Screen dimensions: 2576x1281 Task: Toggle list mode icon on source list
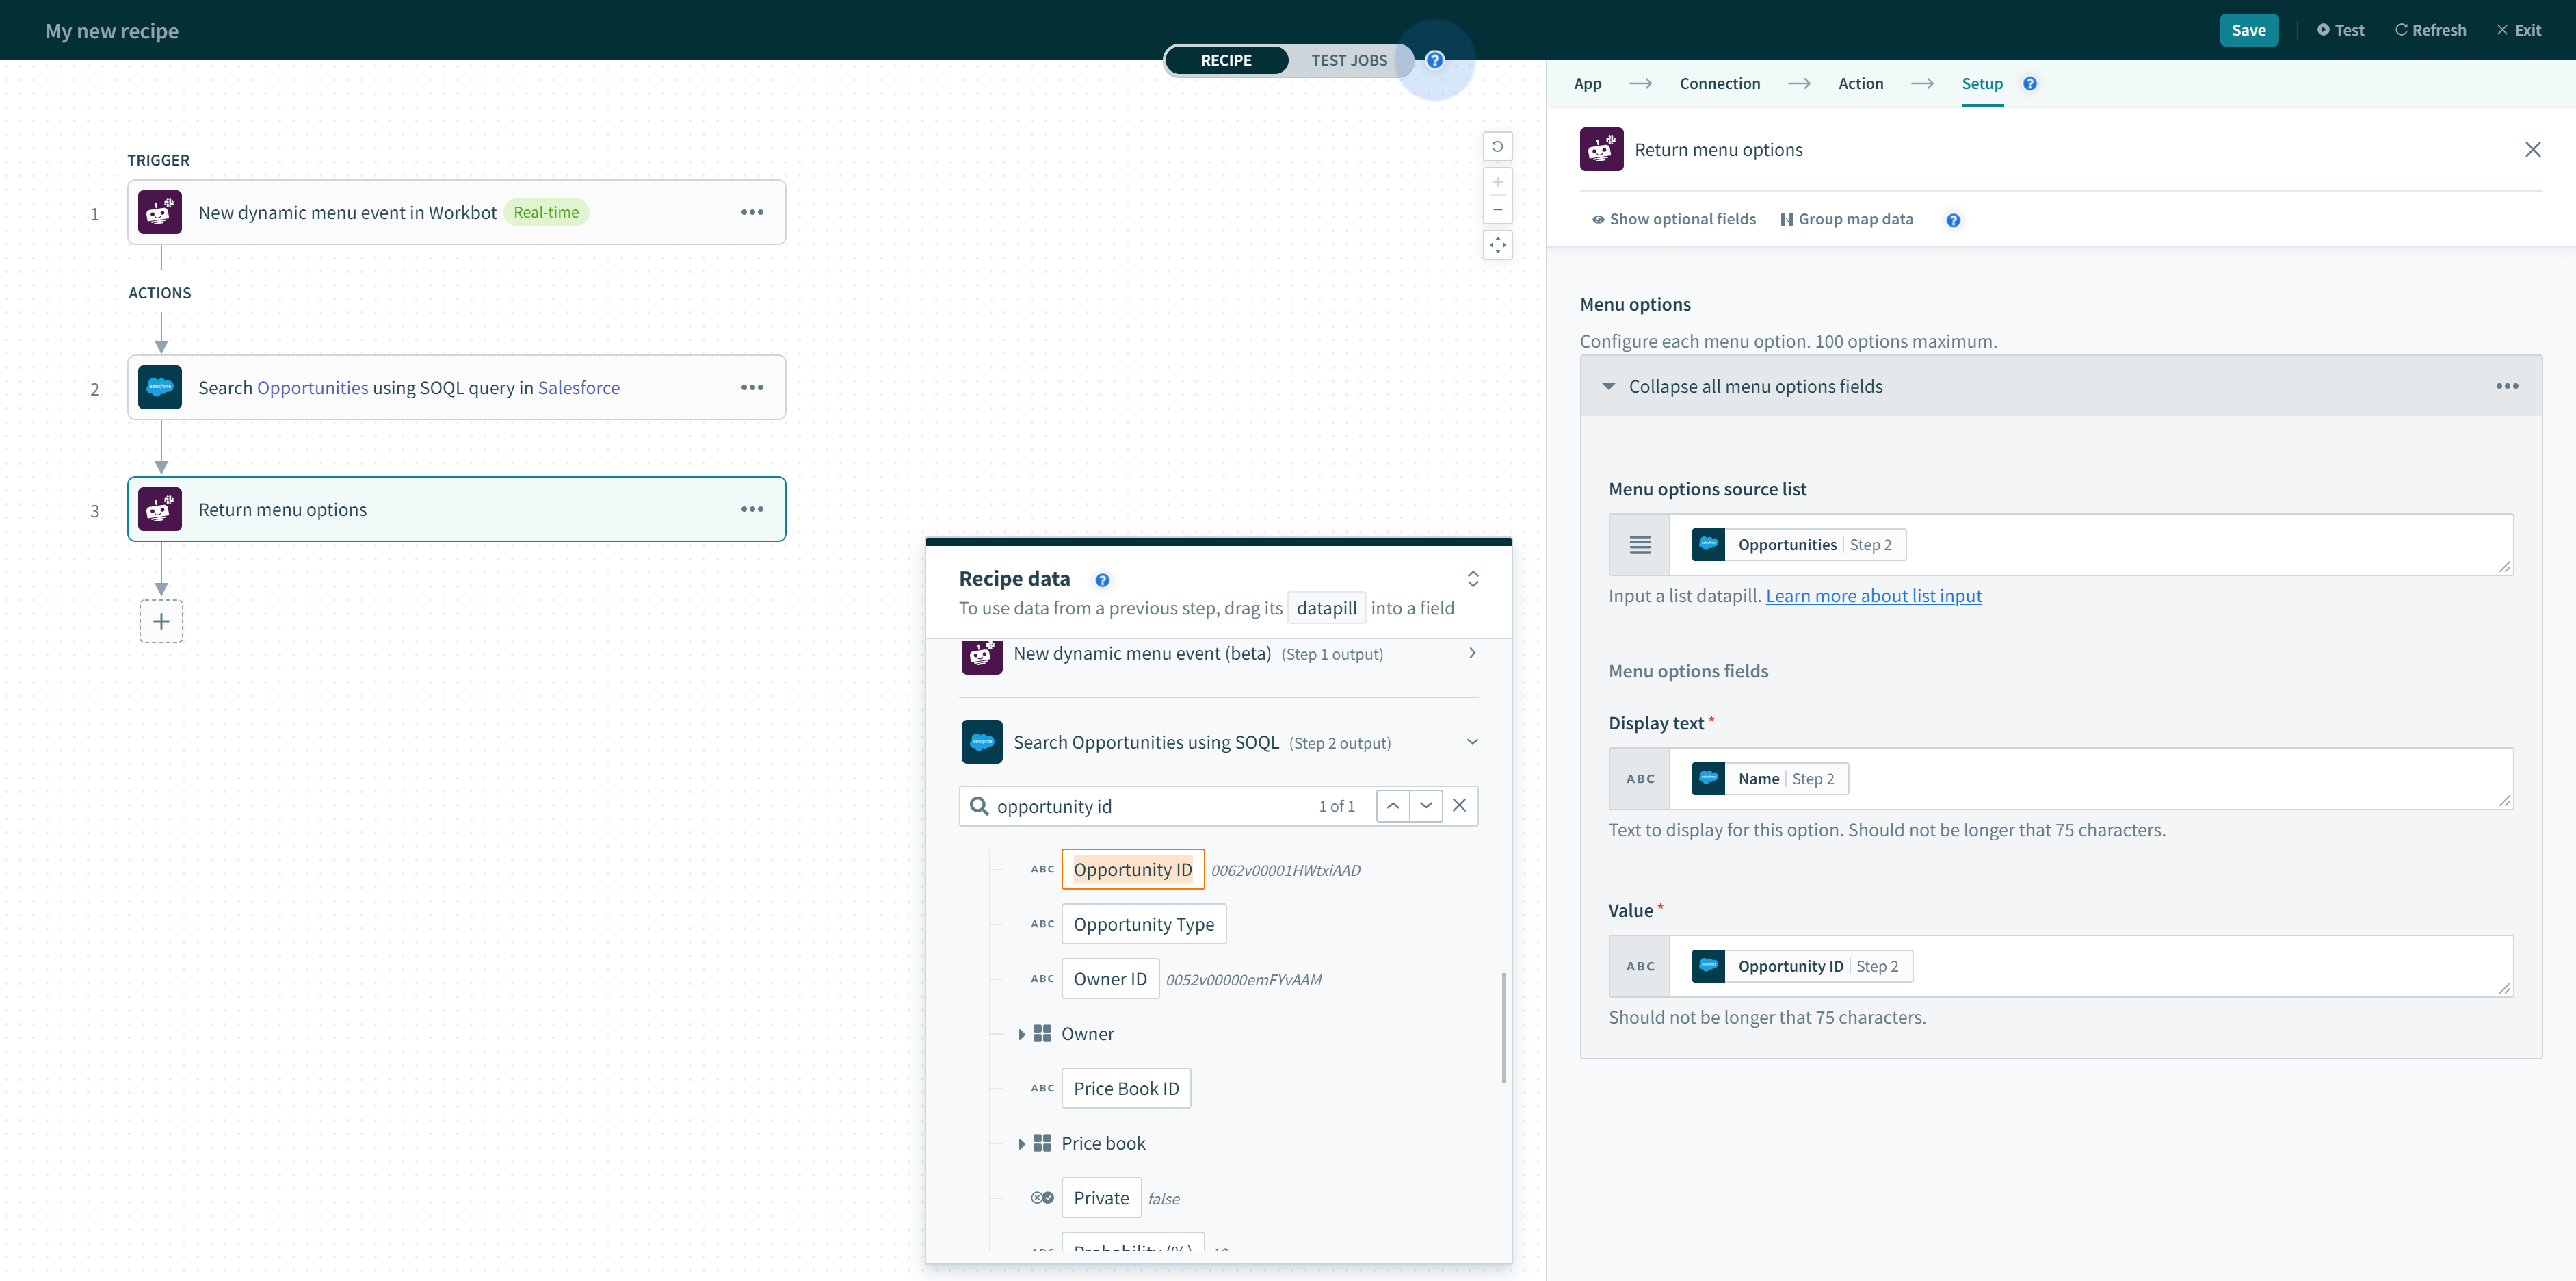tap(1640, 545)
